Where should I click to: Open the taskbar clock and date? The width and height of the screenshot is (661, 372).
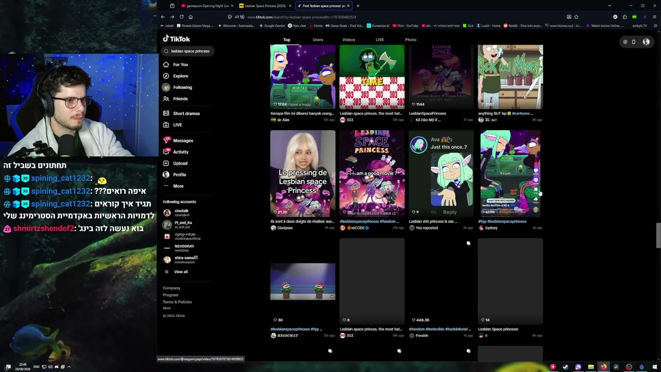pyautogui.click(x=23, y=367)
